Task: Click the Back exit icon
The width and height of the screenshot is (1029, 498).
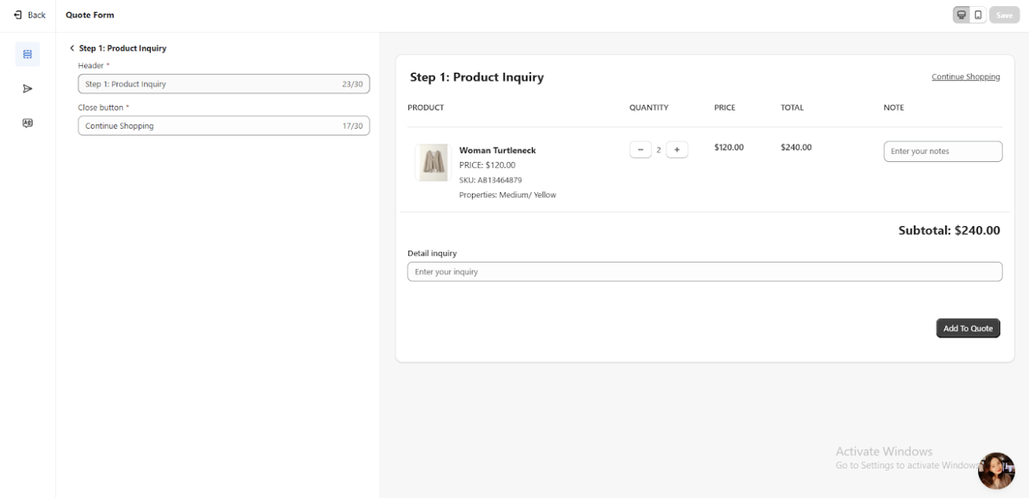Action: click(17, 15)
